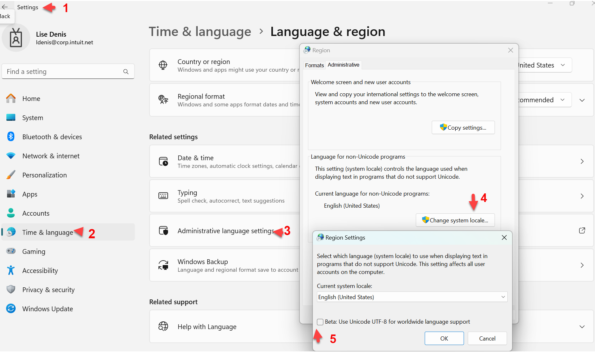Select the Personalization paintbrush icon
This screenshot has height=352, width=595.
(x=11, y=175)
